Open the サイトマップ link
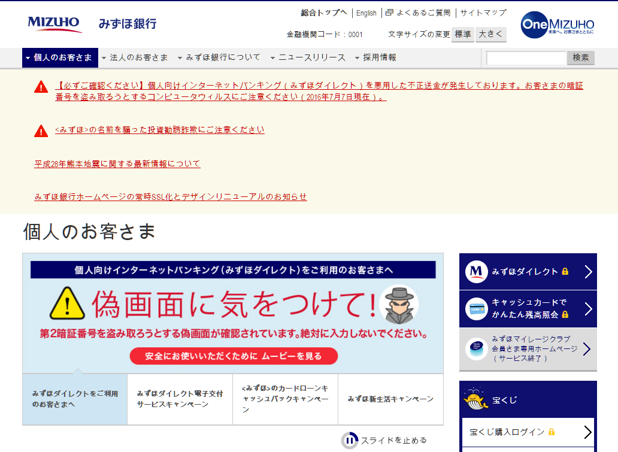Image resolution: width=618 pixels, height=452 pixels. coord(483,13)
